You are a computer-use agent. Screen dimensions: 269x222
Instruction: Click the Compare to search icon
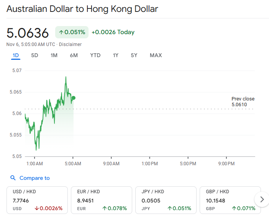coord(13,178)
